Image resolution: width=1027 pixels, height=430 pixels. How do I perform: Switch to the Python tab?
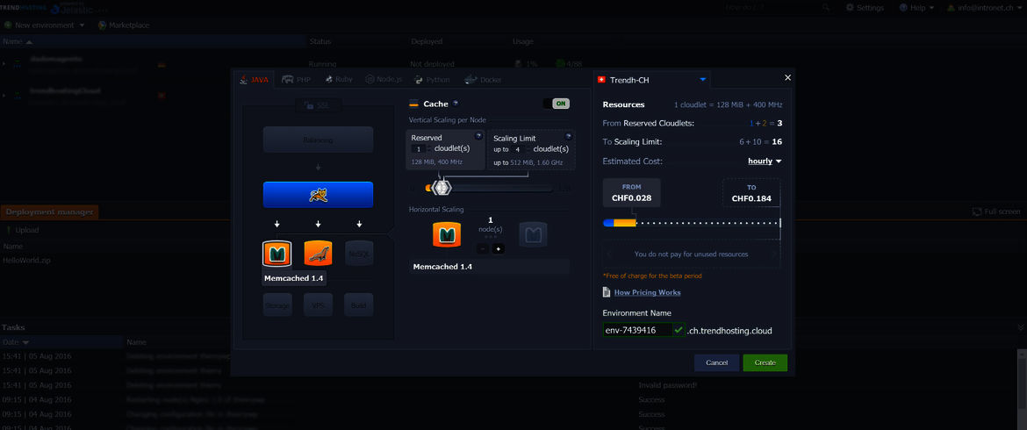432,80
